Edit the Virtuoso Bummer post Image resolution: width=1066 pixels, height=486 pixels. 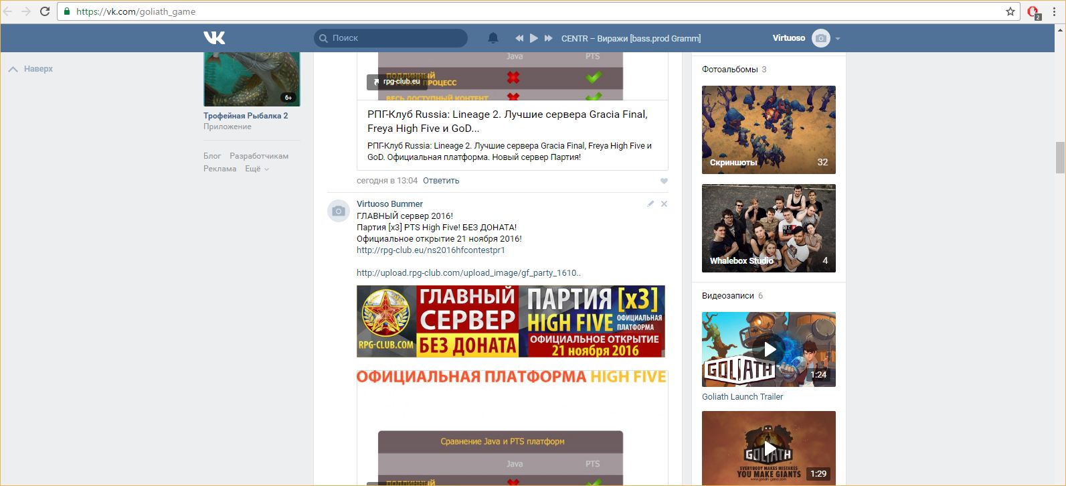click(x=650, y=204)
